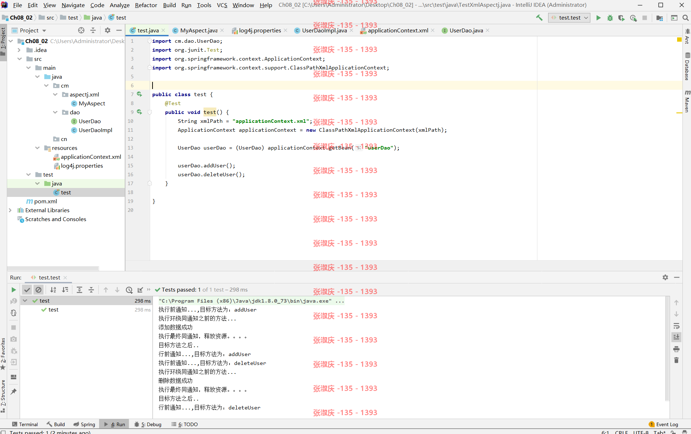Click the locate-in-project target icon
This screenshot has width=691, height=434.
pos(81,30)
